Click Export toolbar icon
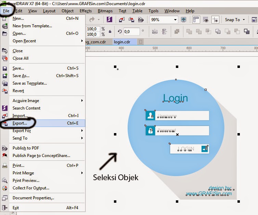 pyautogui.click(x=131, y=20)
